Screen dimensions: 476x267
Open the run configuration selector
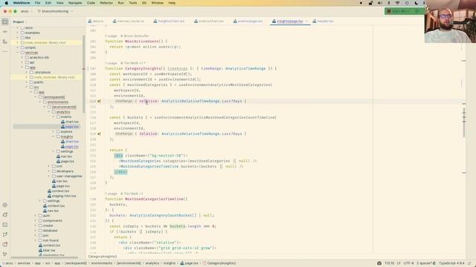[x=399, y=11]
